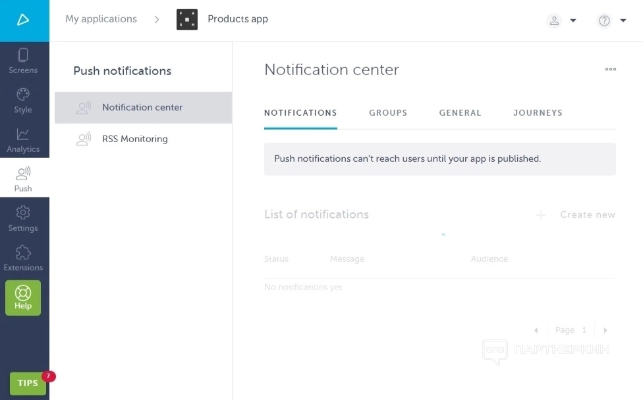Open the Style palette section

click(23, 99)
